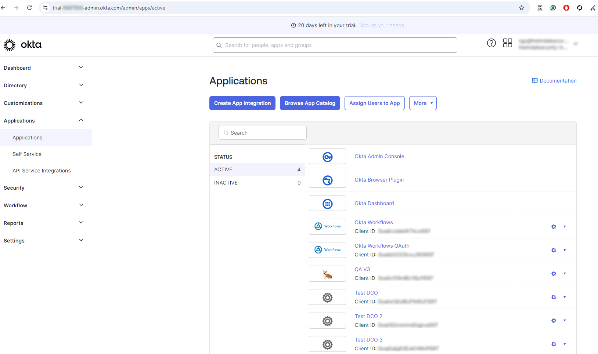Open the user account dropdown arrow
Image resolution: width=598 pixels, height=354 pixels.
point(576,44)
